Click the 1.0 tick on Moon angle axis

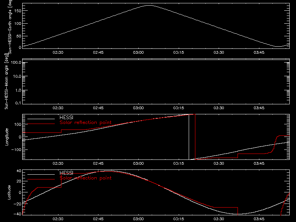pyautogui.click(x=18, y=90)
